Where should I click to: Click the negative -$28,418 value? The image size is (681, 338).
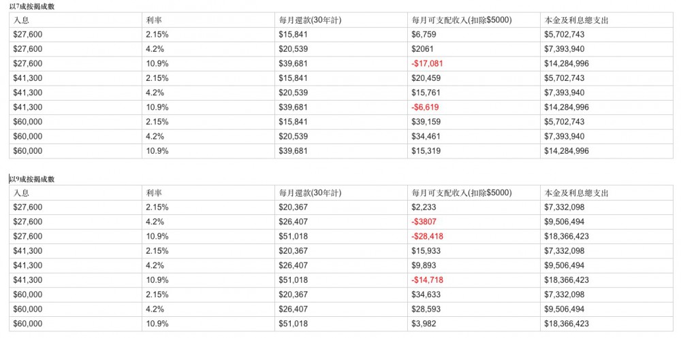[x=428, y=237]
